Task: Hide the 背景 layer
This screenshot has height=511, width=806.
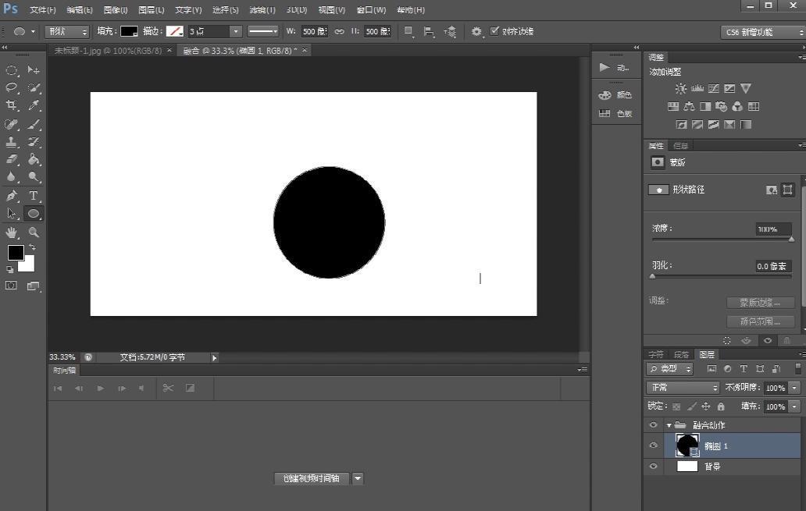Action: [x=654, y=467]
